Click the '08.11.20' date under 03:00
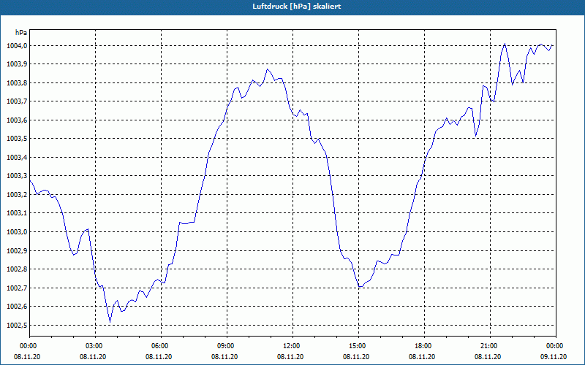This screenshot has width=585, height=365. click(93, 357)
